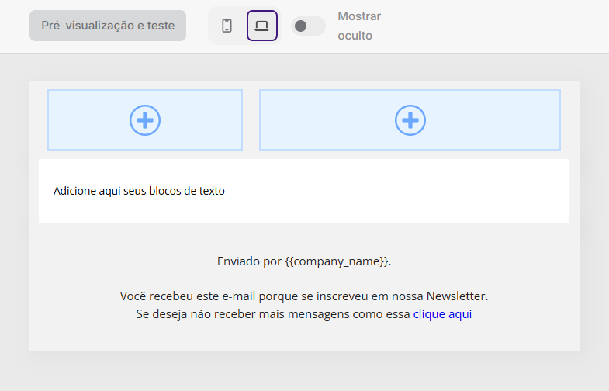Follow the "clique aqui" unsubscribe link

(442, 314)
